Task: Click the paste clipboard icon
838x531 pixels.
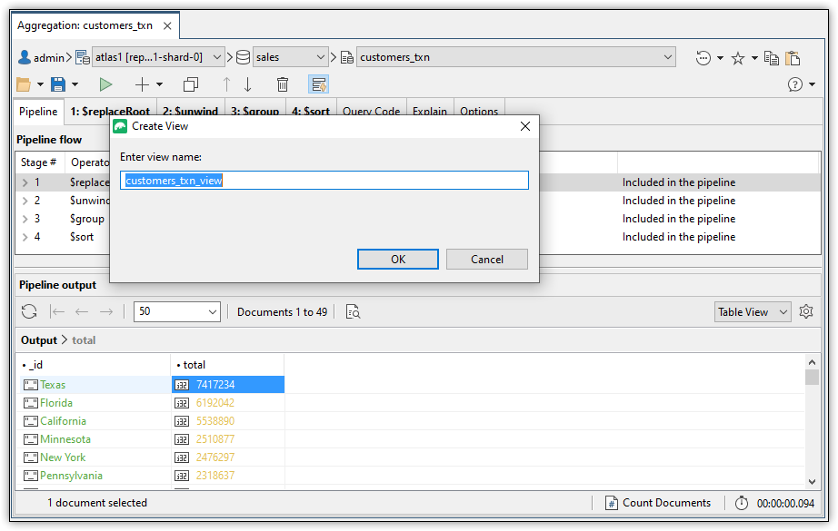Action: coord(793,57)
